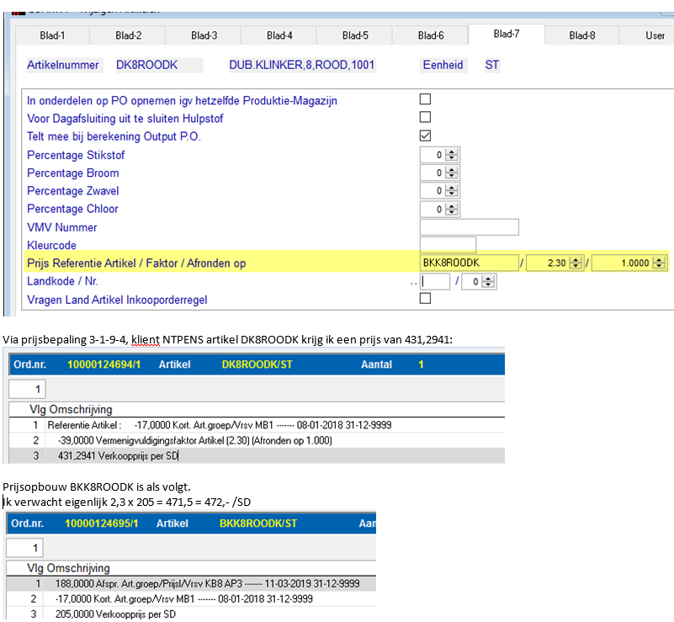Select row '205,0000 Verkoopprijs per SD'
The image size is (674, 622).
(191, 614)
